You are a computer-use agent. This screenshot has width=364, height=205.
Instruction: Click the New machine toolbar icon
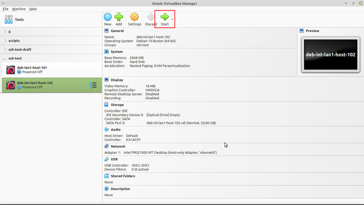(x=108, y=17)
